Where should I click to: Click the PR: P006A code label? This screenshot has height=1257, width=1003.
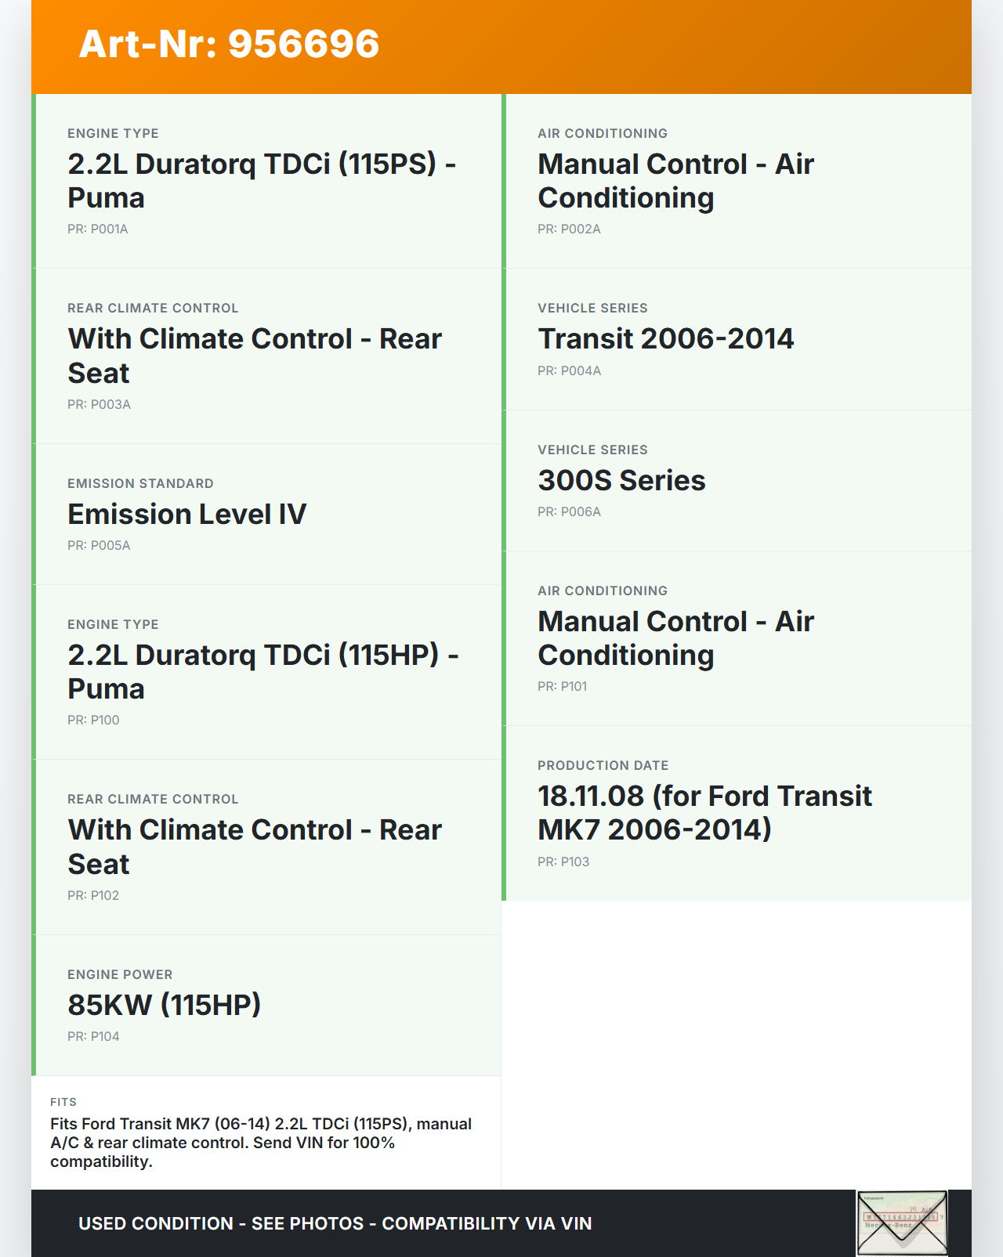pos(569,512)
